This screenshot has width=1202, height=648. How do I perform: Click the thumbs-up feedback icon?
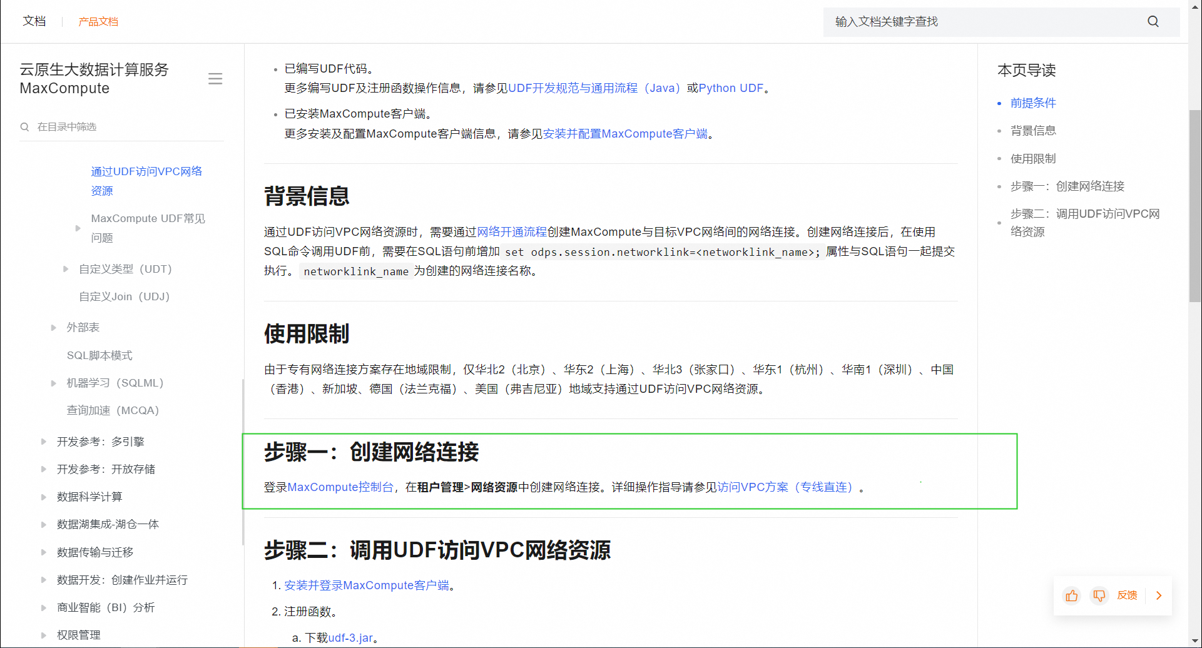pyautogui.click(x=1071, y=595)
